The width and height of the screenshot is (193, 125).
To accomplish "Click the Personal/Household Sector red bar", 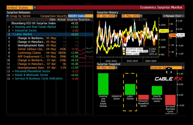I will [x=143, y=97].
